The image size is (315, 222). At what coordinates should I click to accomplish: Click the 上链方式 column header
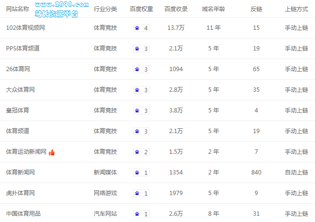point(297,9)
